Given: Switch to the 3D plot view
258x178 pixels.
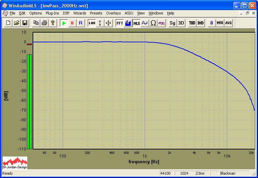Looking at the screenshot, I should tap(181, 23).
